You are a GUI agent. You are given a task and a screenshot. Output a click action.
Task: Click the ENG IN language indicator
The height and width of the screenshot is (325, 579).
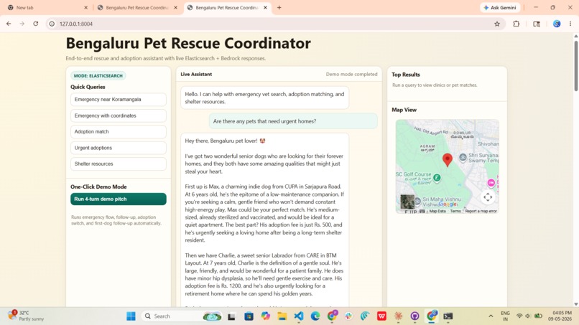(x=505, y=316)
